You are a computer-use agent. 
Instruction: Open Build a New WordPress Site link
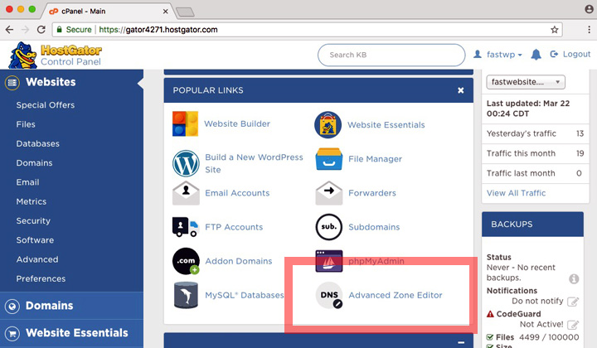click(x=254, y=163)
